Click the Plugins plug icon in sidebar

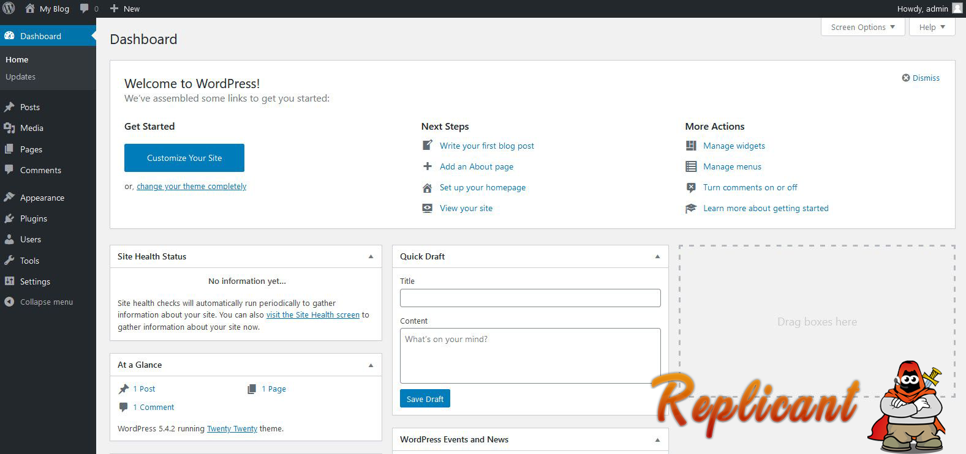click(x=9, y=218)
